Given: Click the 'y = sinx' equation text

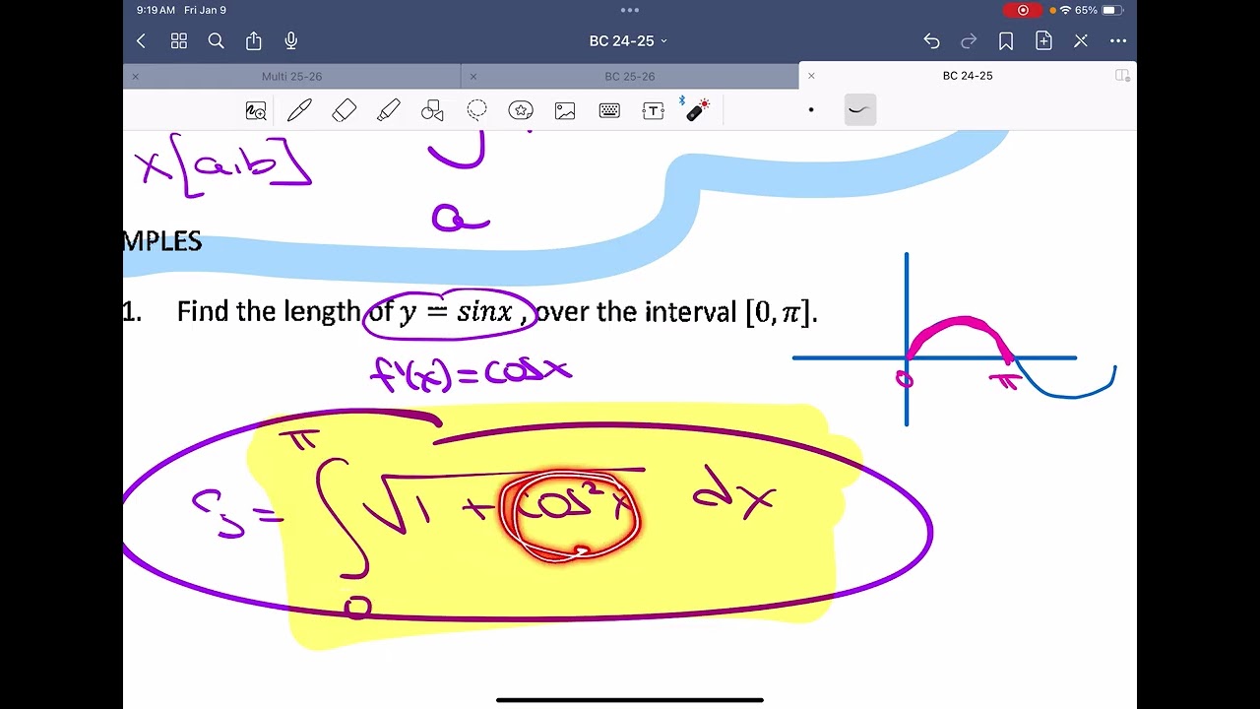Looking at the screenshot, I should pyautogui.click(x=456, y=312).
